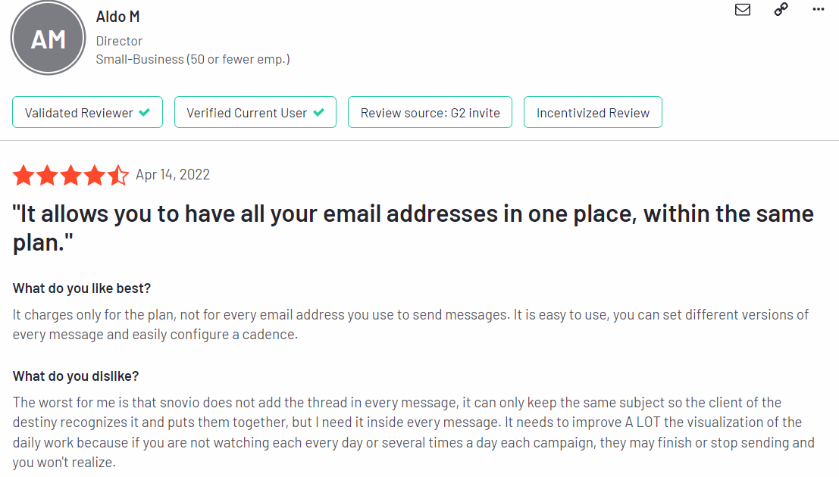
Task: Click the 'What do you dislike?' heading
Action: (x=76, y=376)
